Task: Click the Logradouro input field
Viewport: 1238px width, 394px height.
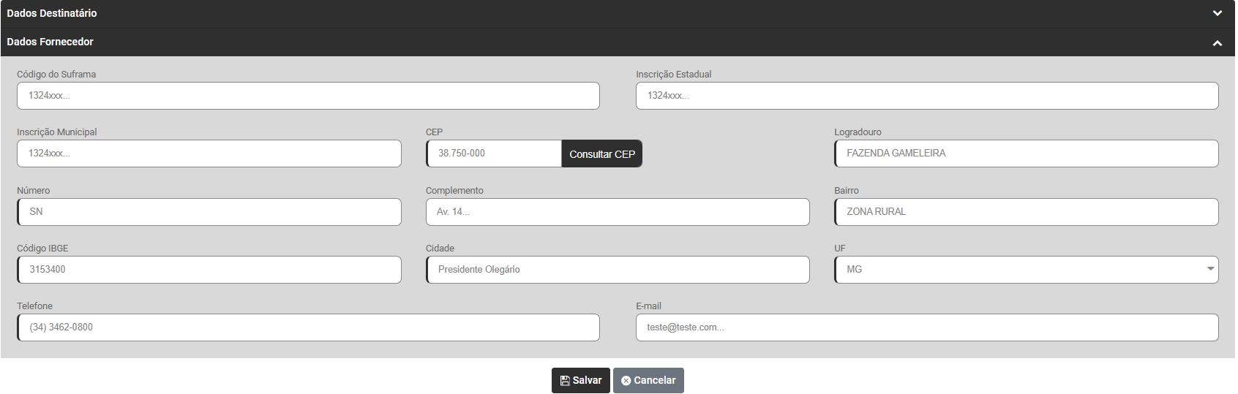Action: (x=1026, y=154)
